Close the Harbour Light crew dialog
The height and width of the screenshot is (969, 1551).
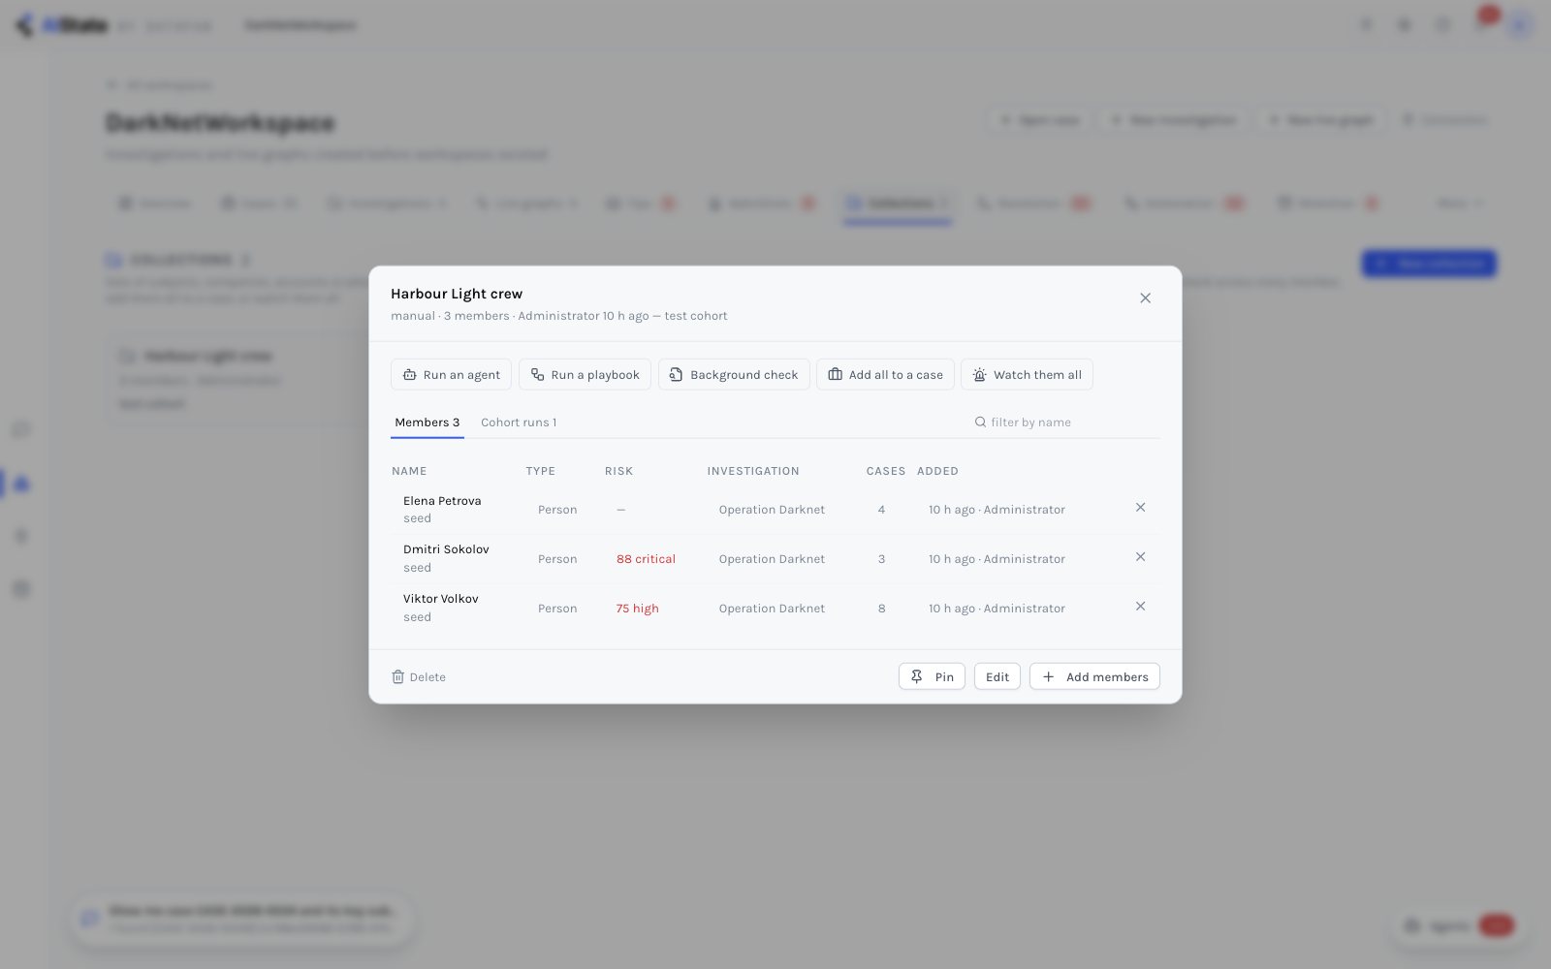coord(1145,298)
